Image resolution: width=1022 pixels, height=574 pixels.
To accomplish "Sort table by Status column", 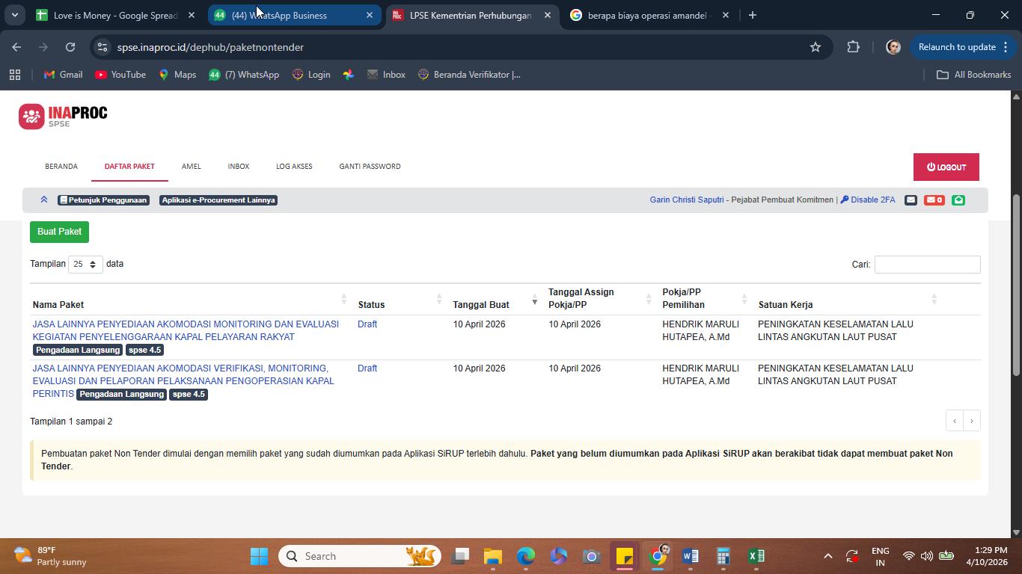I will point(400,299).
